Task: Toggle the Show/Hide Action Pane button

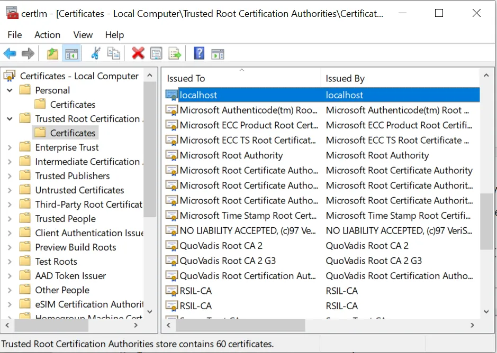Action: click(x=218, y=53)
